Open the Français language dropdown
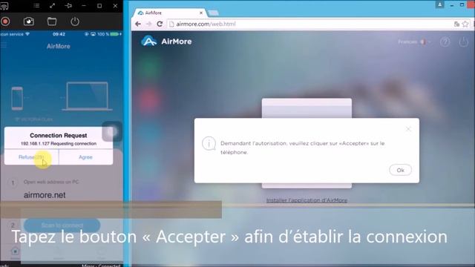Image resolution: width=475 pixels, height=267 pixels. coord(414,42)
